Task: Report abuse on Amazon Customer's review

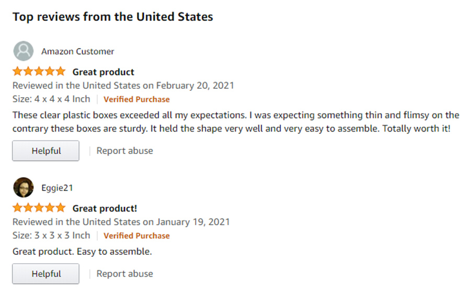Action: pyautogui.click(x=124, y=151)
